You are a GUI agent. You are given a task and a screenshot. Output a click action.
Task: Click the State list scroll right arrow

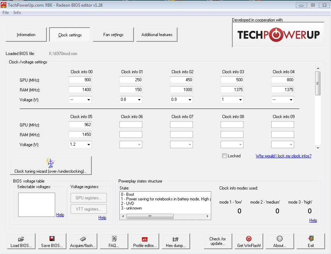click(208, 216)
